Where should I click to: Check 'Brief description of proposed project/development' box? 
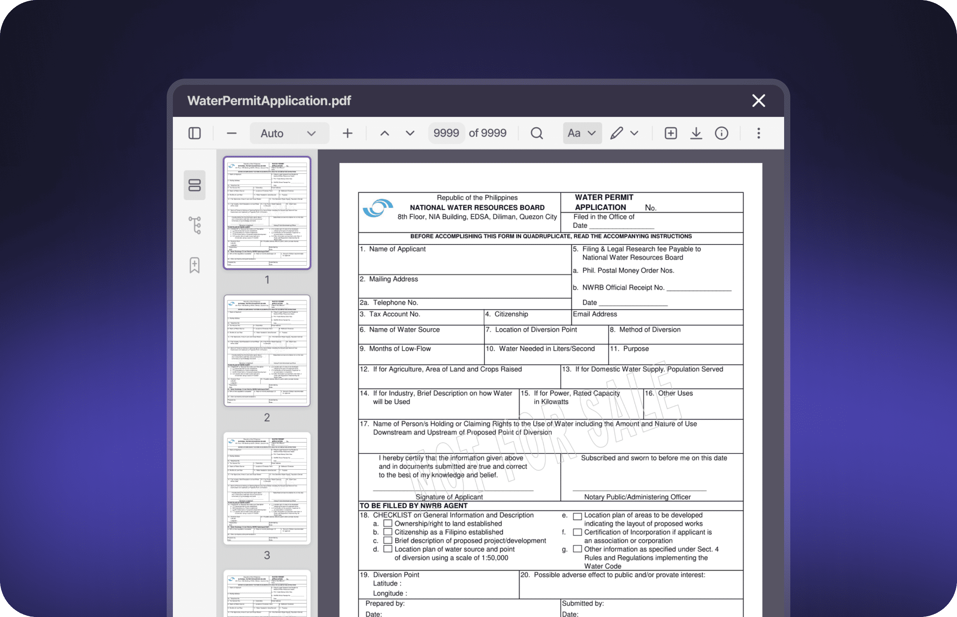(x=388, y=540)
